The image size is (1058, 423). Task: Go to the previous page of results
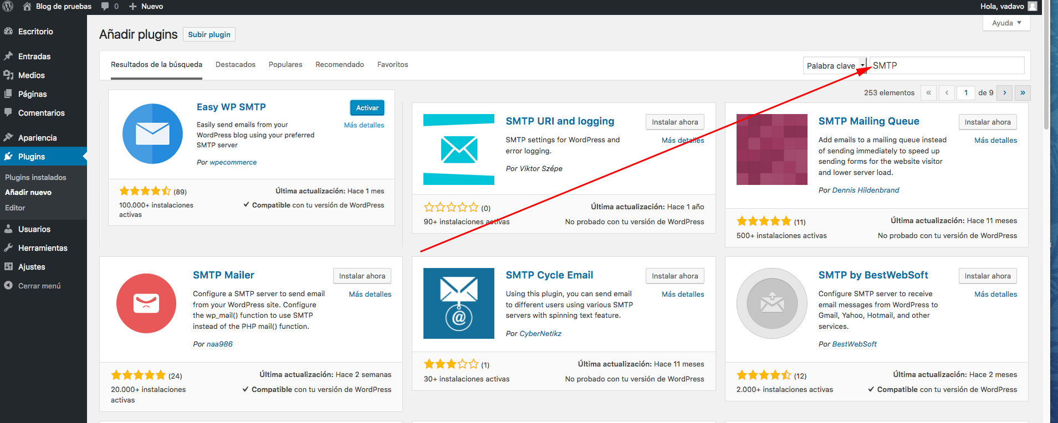(x=947, y=92)
